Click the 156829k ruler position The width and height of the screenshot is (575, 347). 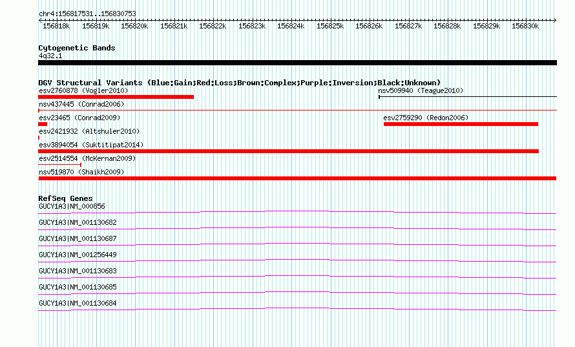click(486, 26)
